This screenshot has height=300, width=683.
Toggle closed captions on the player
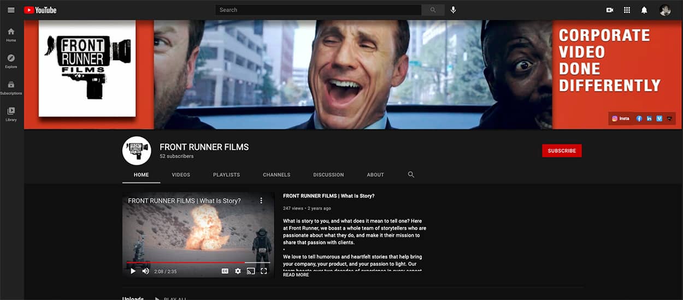225,271
